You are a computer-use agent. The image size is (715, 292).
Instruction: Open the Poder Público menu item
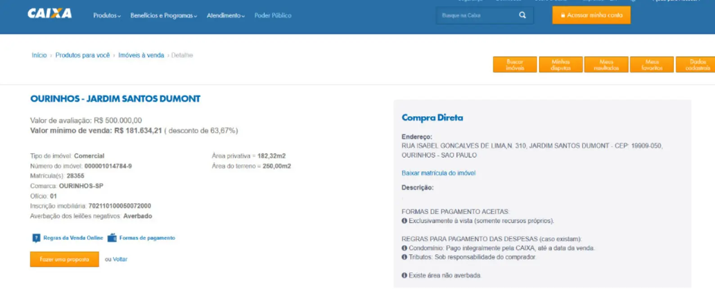coord(273,16)
